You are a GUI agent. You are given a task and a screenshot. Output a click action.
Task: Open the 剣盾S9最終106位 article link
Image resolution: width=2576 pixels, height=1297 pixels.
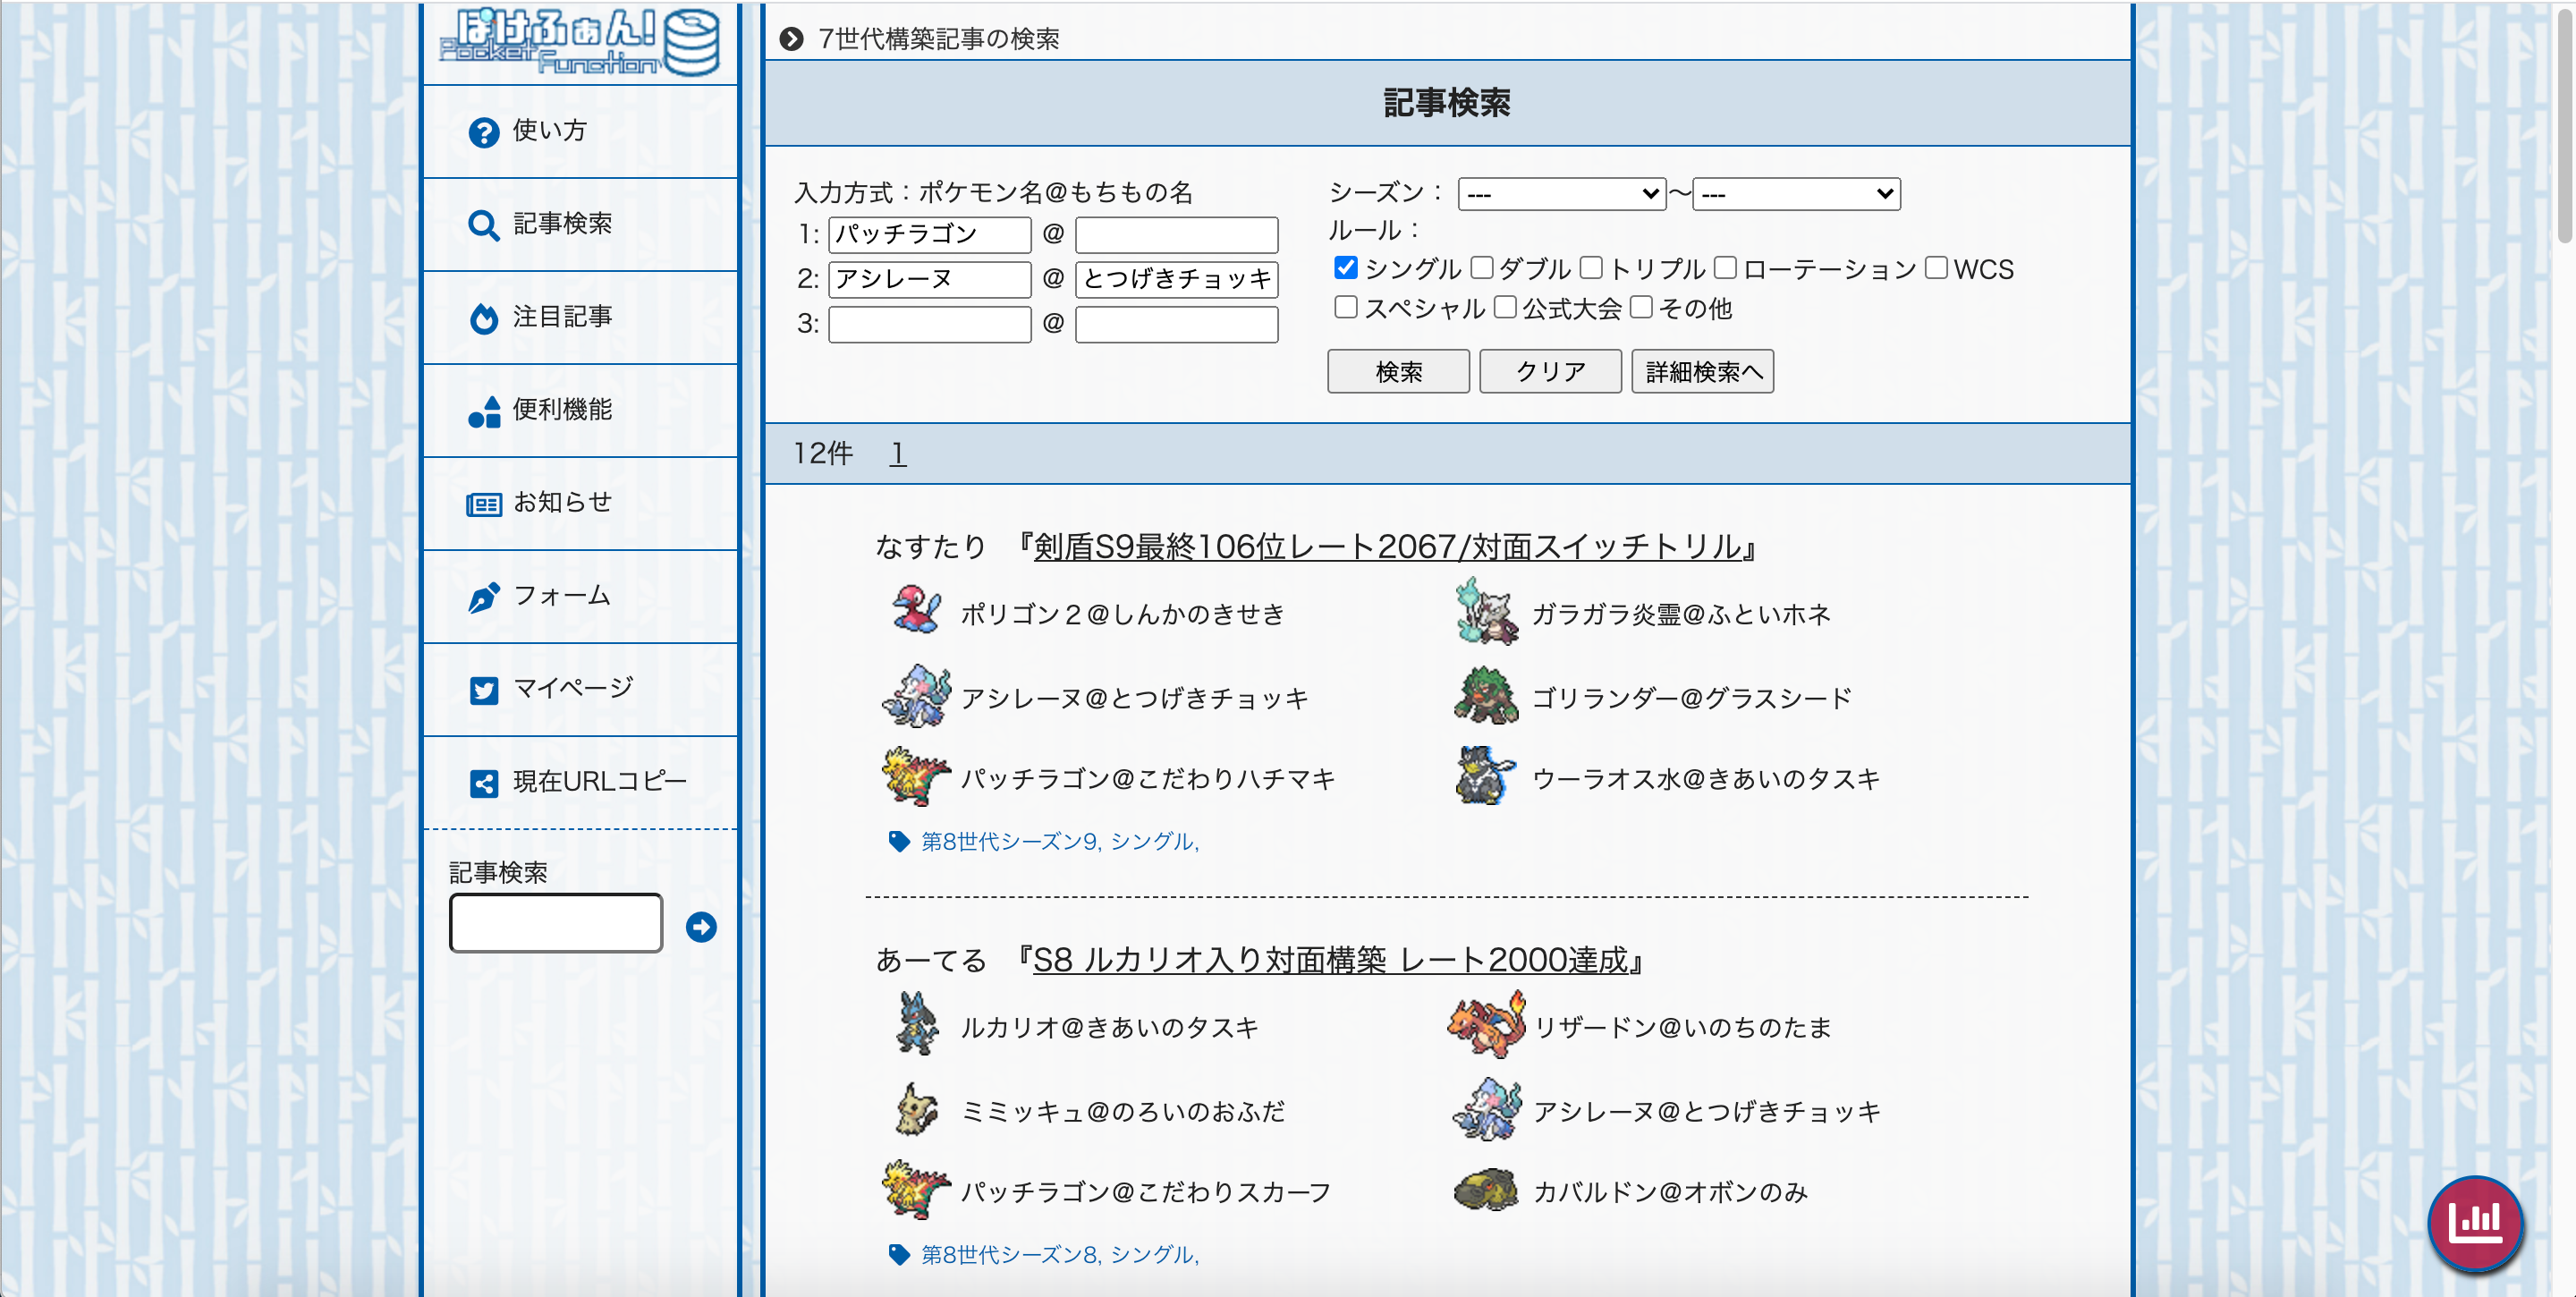[x=1388, y=546]
